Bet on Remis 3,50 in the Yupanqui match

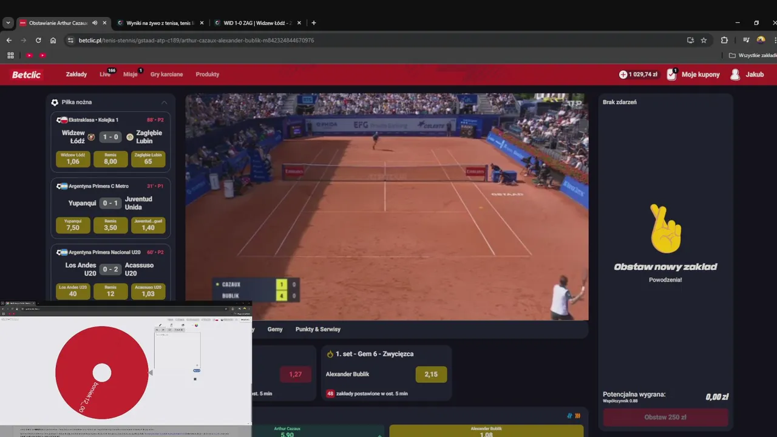pyautogui.click(x=110, y=225)
